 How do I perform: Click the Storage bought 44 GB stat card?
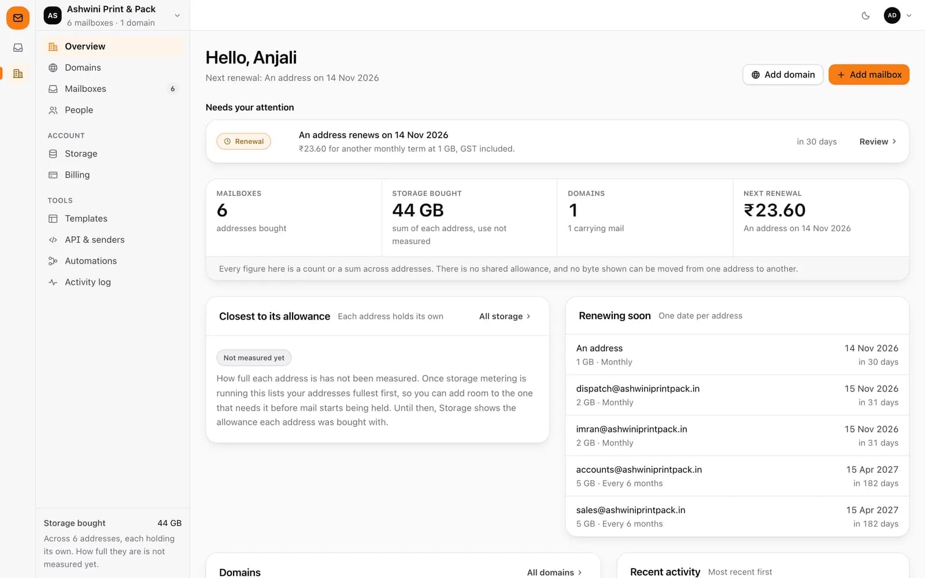click(x=469, y=218)
